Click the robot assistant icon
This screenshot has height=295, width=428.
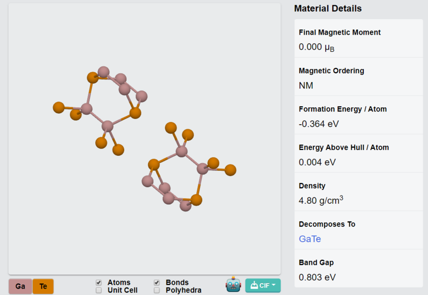(x=233, y=285)
